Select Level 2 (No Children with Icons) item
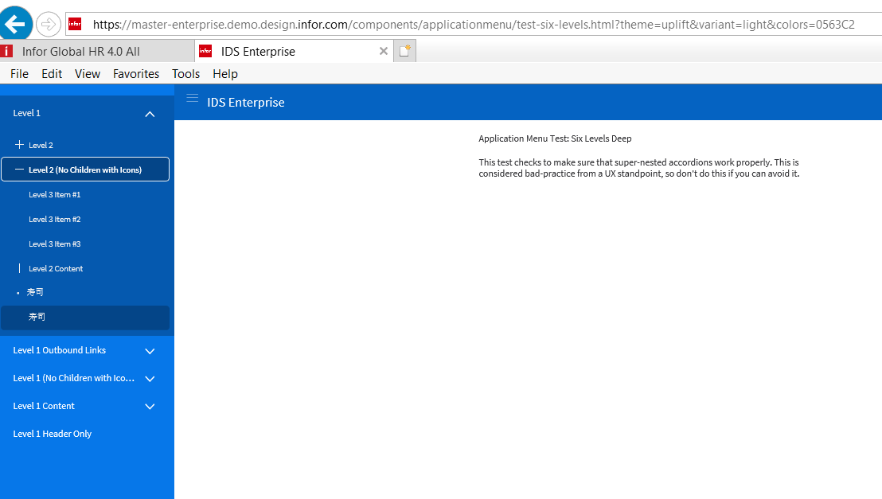This screenshot has height=499, width=882. pyautogui.click(x=85, y=170)
